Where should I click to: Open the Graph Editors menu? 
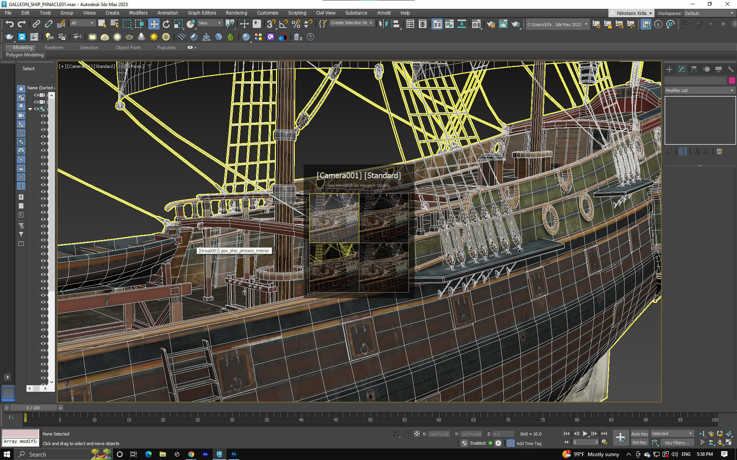[x=202, y=13]
